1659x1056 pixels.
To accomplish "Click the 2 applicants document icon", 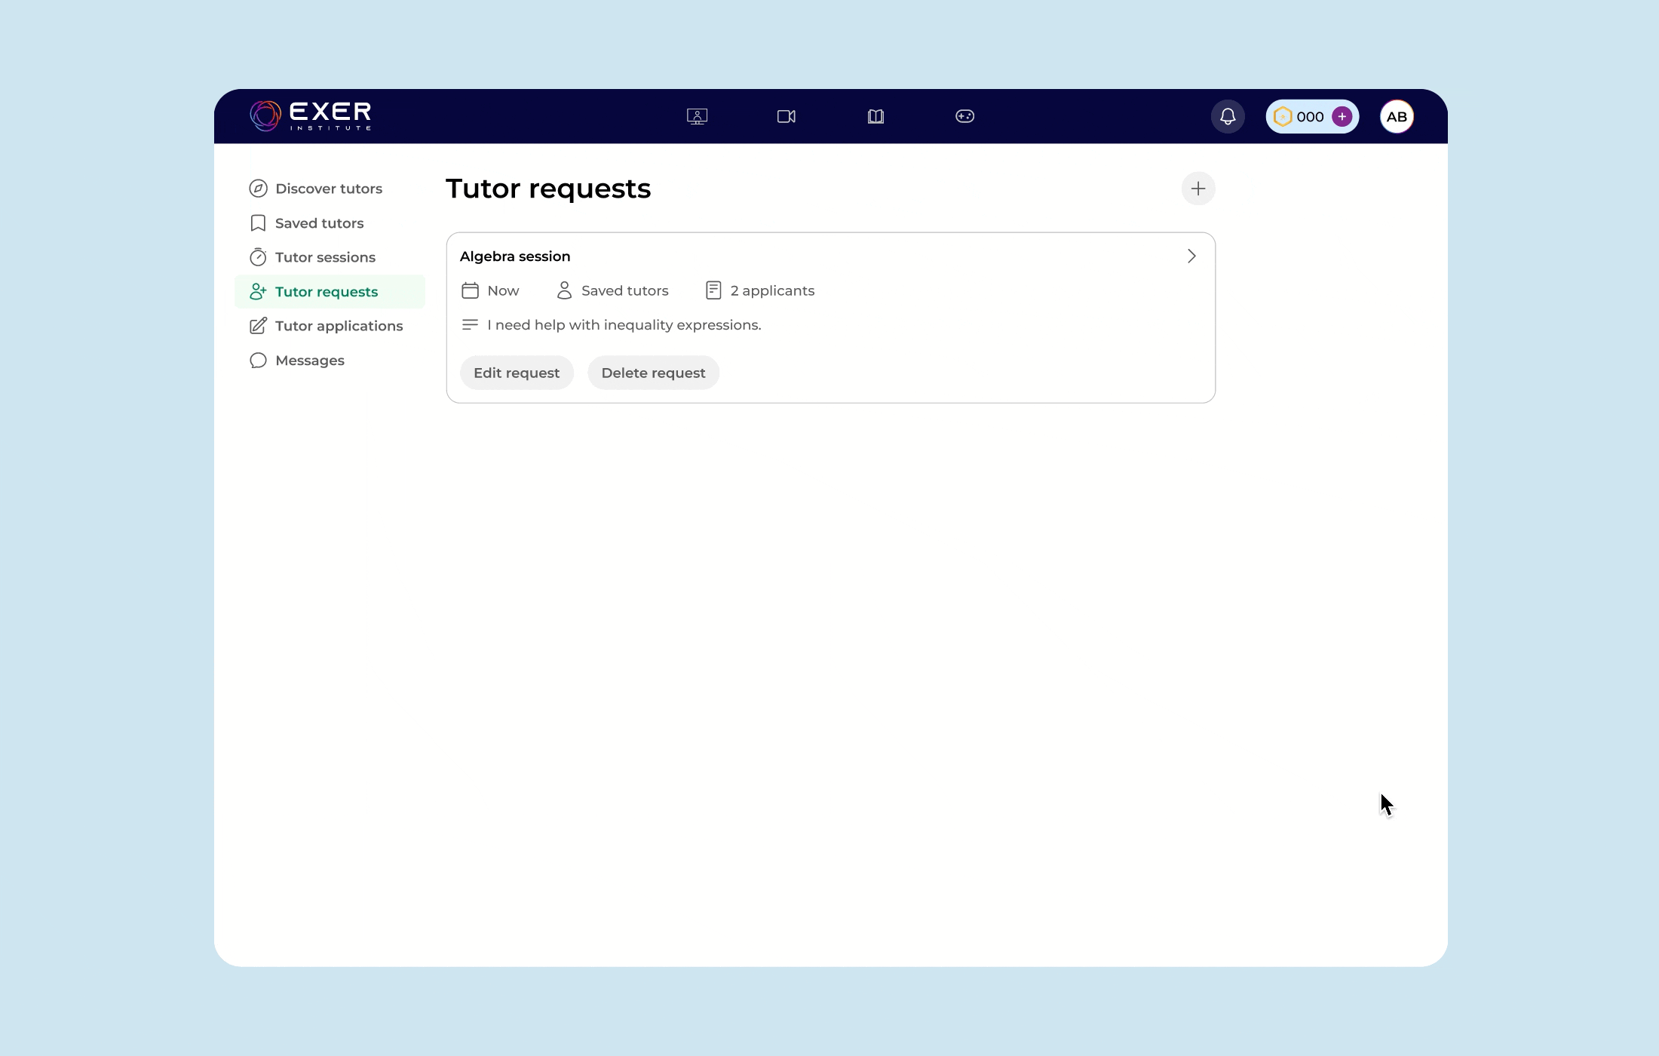I will click(x=713, y=290).
